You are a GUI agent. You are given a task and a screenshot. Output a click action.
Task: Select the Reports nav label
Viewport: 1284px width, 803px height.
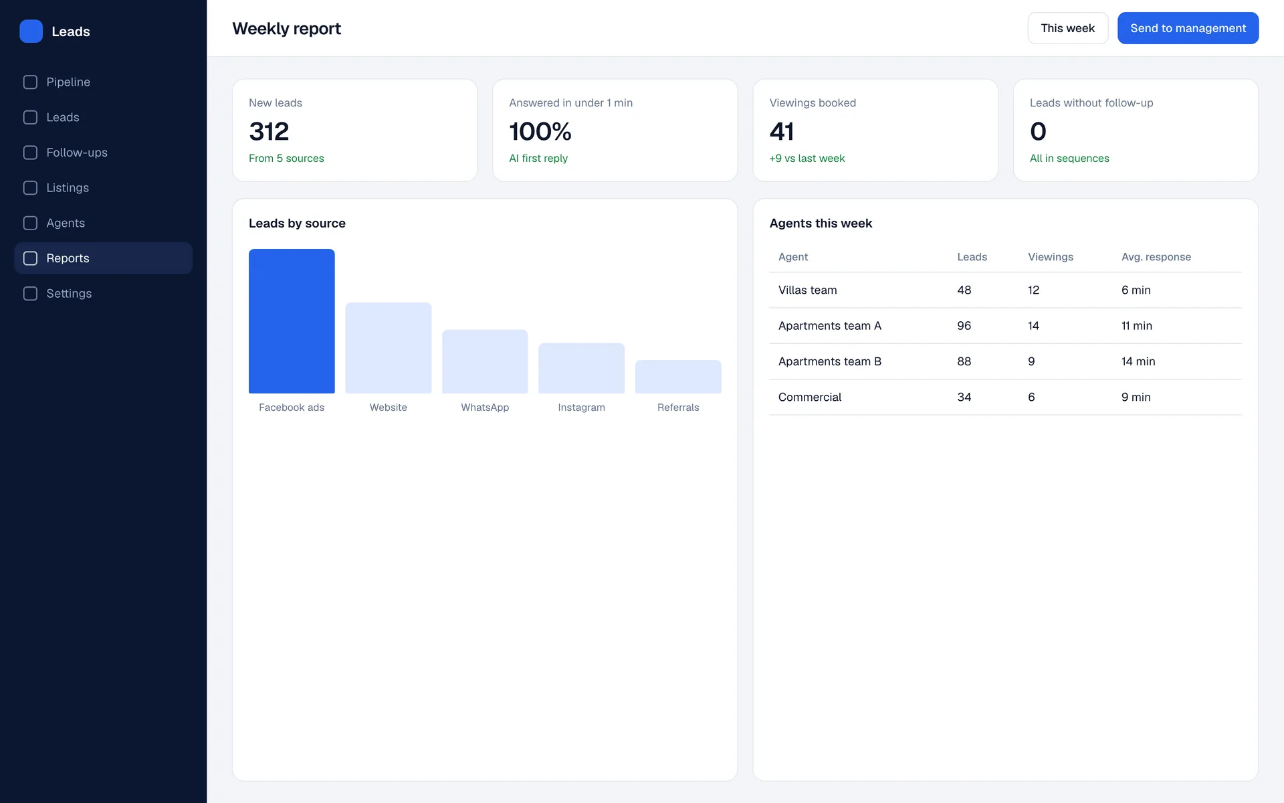click(x=68, y=258)
